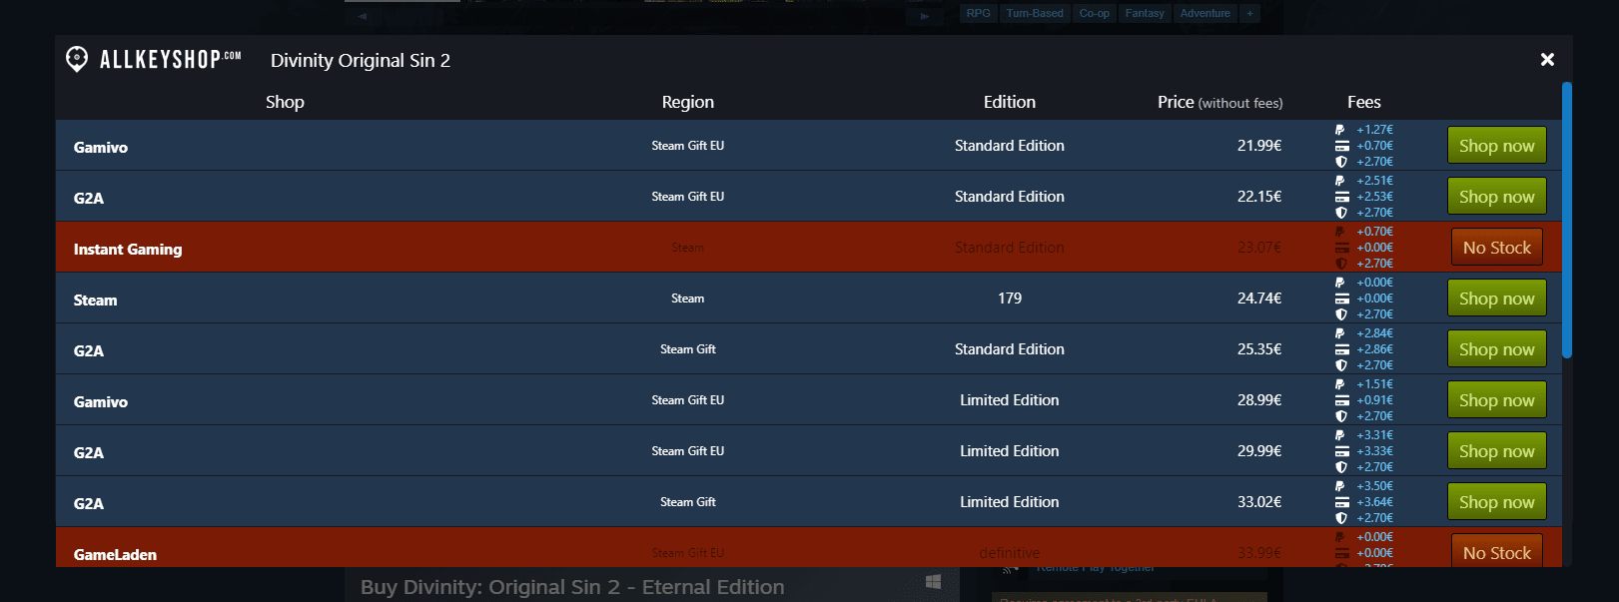Click the Edition column header
Viewport: 1619px width, 602px height.
[1009, 102]
